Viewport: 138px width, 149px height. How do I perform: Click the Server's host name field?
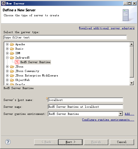click(85, 100)
